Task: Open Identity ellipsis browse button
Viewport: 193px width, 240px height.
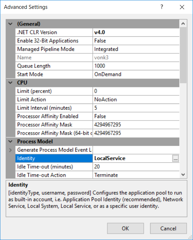Action: 176,158
